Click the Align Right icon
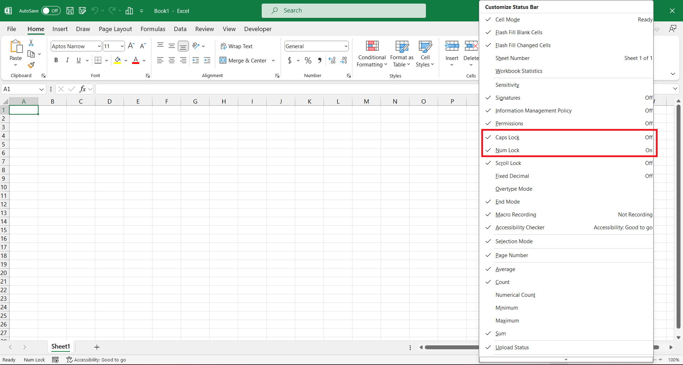Screen dimensions: 683x365 click(183, 60)
